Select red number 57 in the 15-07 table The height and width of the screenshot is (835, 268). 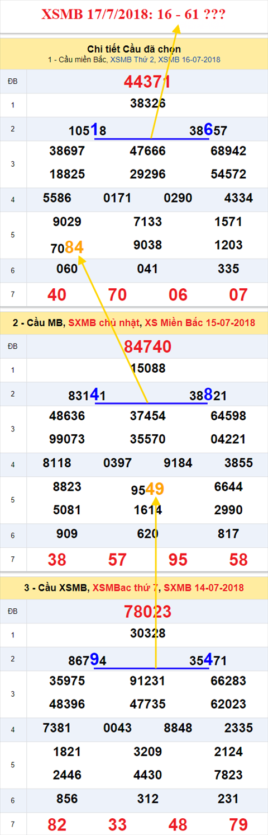[117, 559]
